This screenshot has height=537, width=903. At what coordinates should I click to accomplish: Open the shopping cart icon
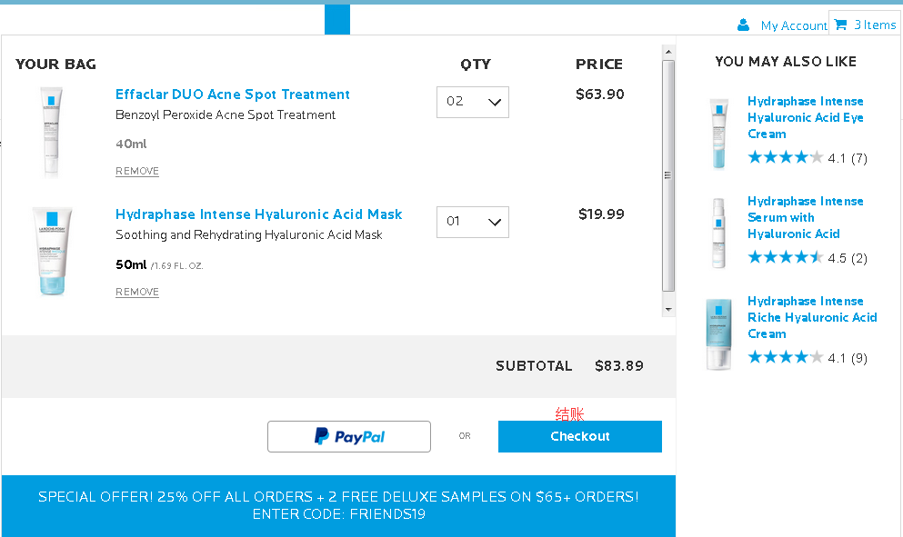(840, 25)
